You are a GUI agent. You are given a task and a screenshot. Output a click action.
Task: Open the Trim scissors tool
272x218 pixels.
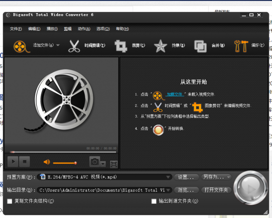tap(74, 46)
